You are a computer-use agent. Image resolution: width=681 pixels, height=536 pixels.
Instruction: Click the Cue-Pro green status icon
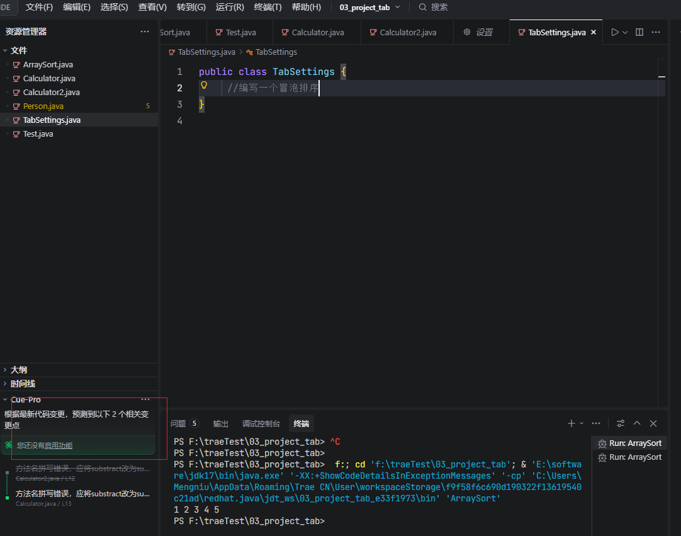[8, 445]
